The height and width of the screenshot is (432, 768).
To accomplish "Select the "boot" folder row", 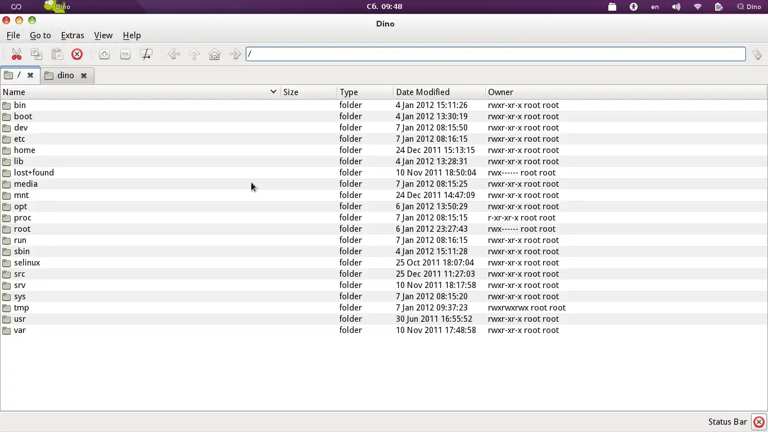I will (383, 116).
